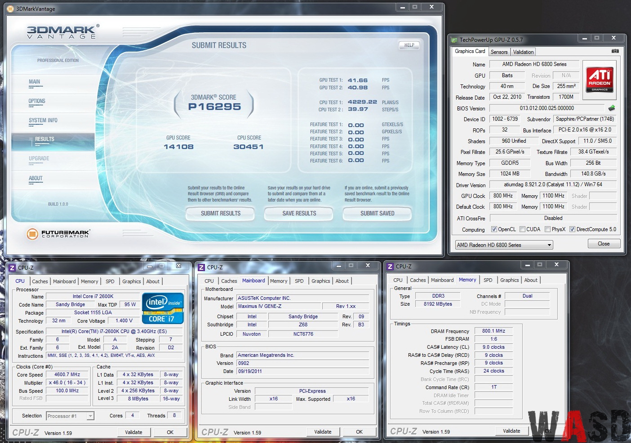631x443 pixels.
Task: Click the GPU-Z Name field AMD Radeon HD 6800 Series
Action: click(534, 64)
